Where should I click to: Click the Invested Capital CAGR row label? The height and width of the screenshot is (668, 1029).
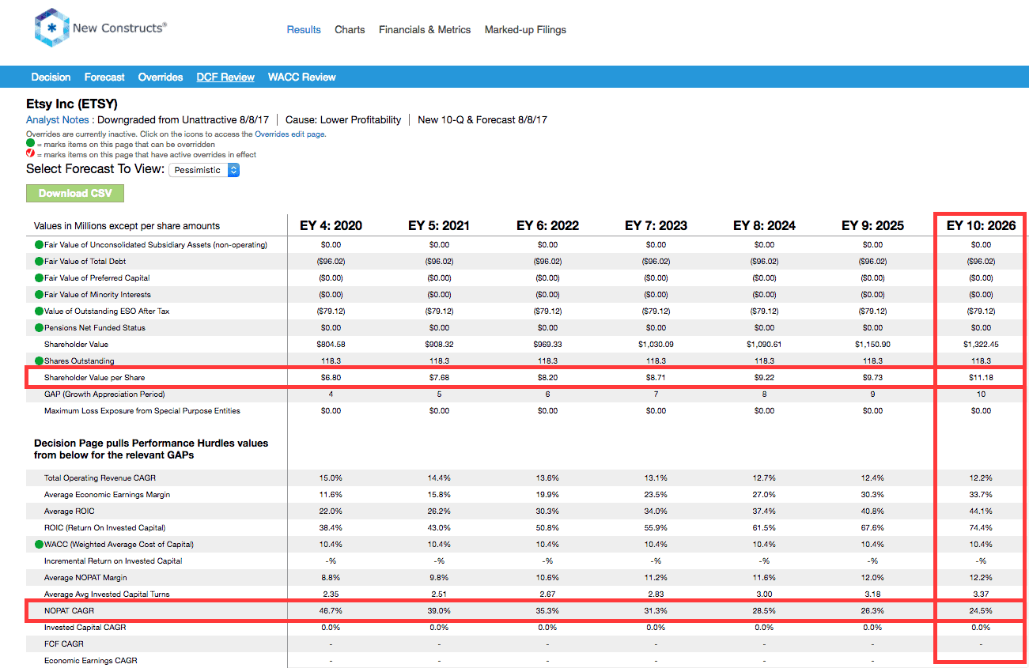86,628
